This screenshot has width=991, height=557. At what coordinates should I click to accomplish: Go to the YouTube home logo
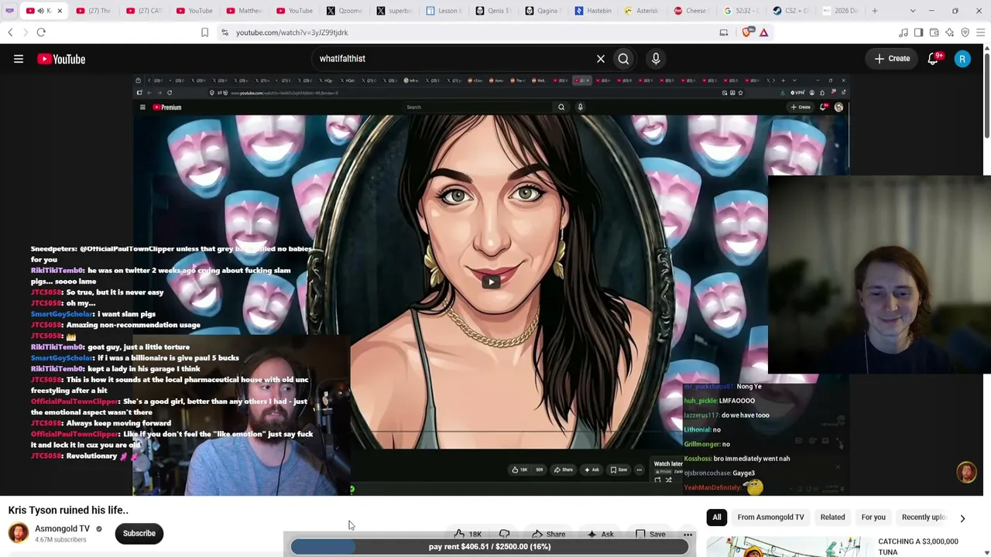pyautogui.click(x=61, y=59)
